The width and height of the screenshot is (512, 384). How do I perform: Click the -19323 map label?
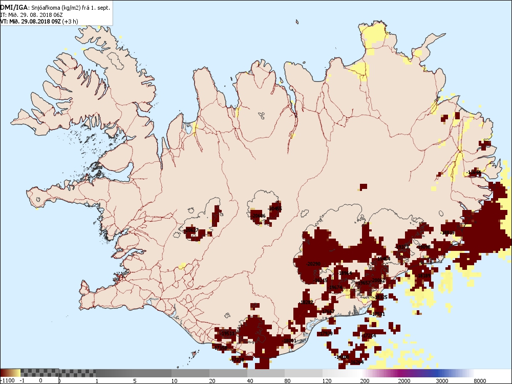402,247
